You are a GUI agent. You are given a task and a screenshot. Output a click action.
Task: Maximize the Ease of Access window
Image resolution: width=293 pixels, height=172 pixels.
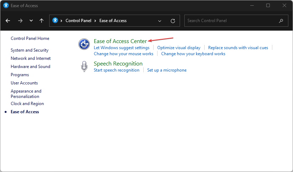tap(268, 5)
